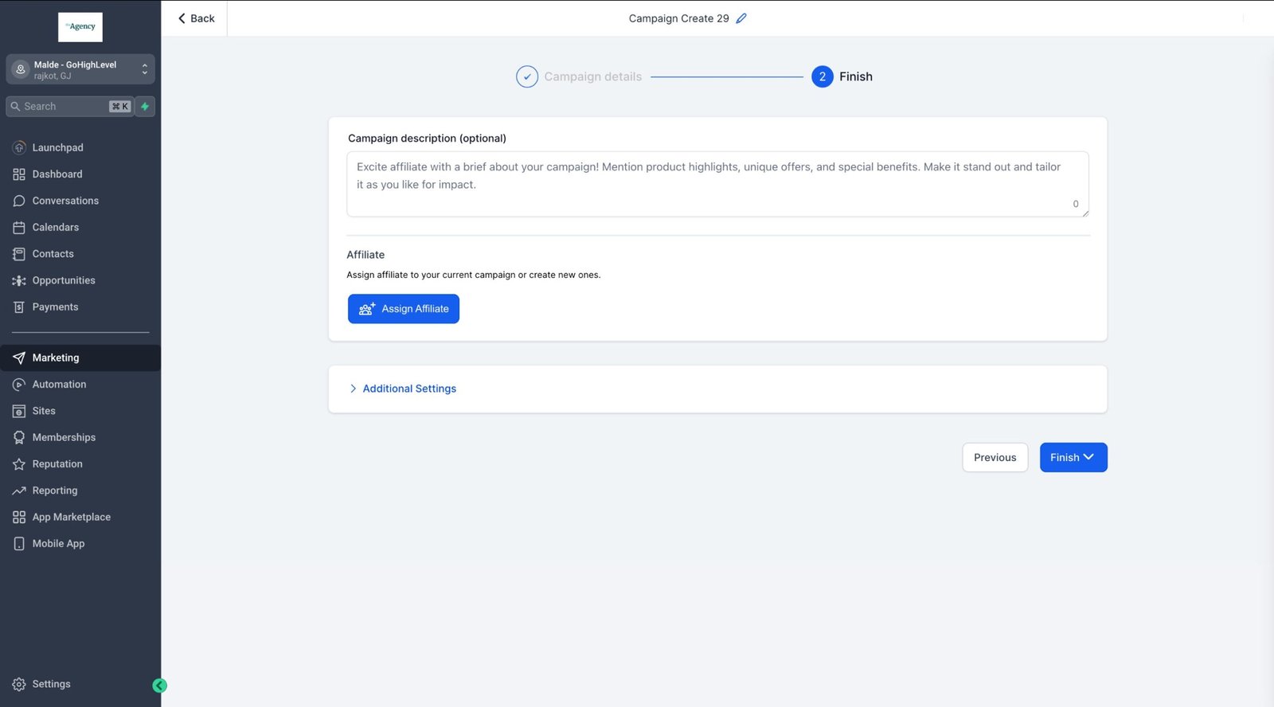Click the Assign Affiliate button
Image resolution: width=1274 pixels, height=707 pixels.
(404, 309)
